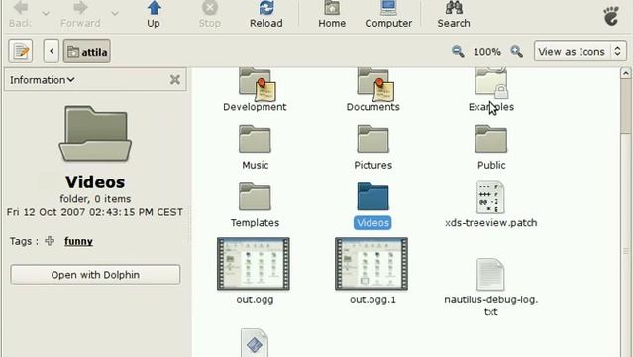634x357 pixels.
Task: Select the out.ogg video thumbnail
Action: 254,264
